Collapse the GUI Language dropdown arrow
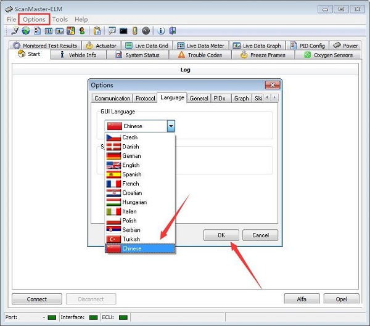The image size is (370, 326). tap(171, 126)
